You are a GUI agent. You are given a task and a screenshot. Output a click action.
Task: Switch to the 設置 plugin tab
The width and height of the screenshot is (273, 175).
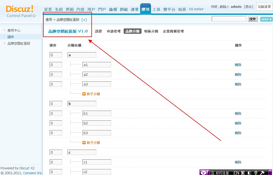(98, 31)
